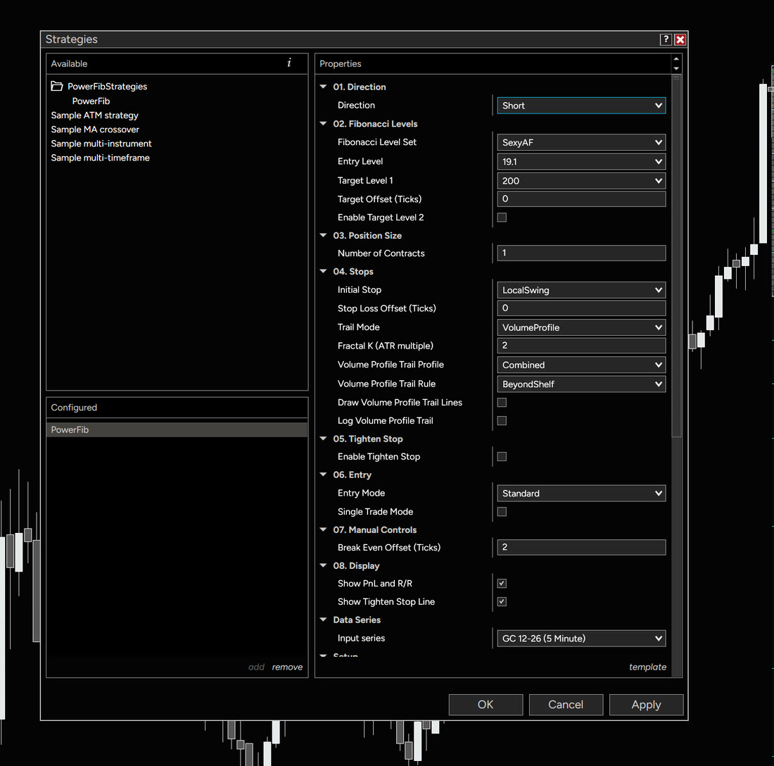774x766 pixels.
Task: Select PowerFib in the Configured list
Action: (177, 429)
